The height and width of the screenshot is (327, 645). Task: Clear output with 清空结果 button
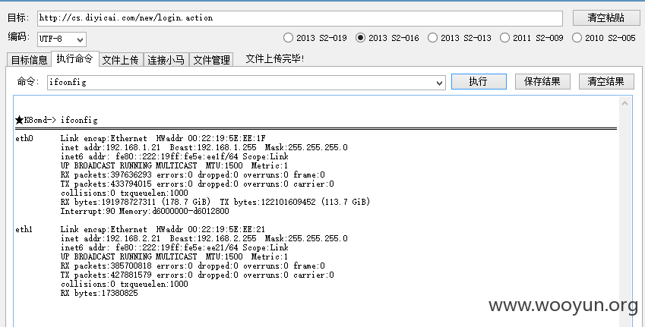tap(606, 81)
